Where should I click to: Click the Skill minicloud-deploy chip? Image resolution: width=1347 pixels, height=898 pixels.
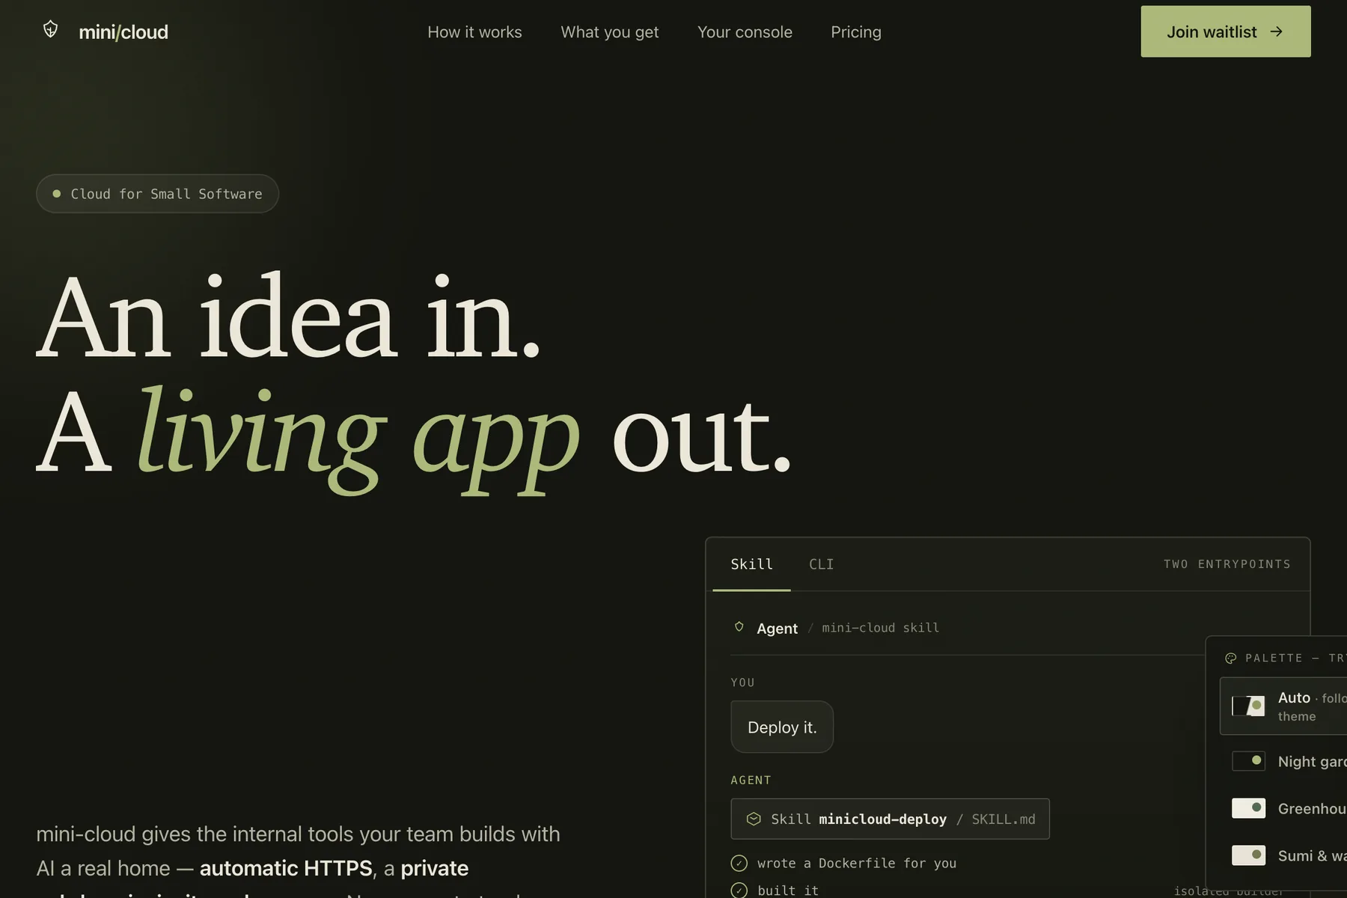point(890,819)
